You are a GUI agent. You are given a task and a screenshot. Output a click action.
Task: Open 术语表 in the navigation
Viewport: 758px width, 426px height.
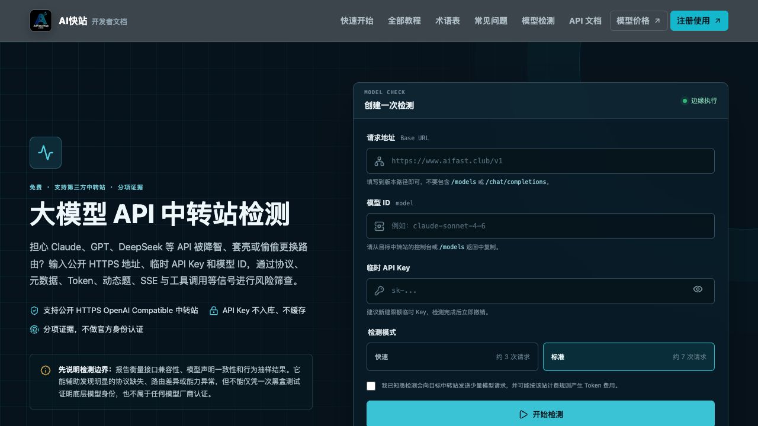pos(448,21)
